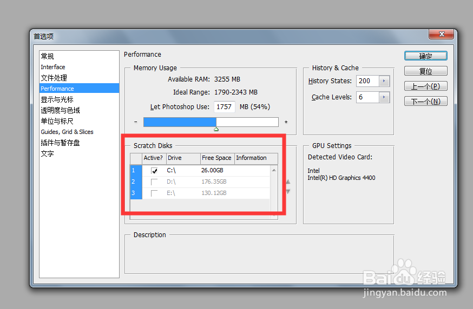
Task: Select scratch disk row number 3
Action: pyautogui.click(x=136, y=193)
